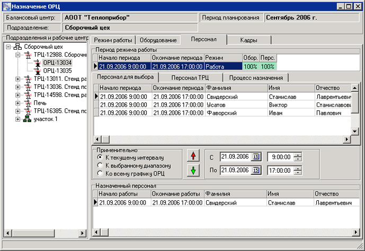Open the Кадры tab
365x251 pixels.
[x=249, y=40]
